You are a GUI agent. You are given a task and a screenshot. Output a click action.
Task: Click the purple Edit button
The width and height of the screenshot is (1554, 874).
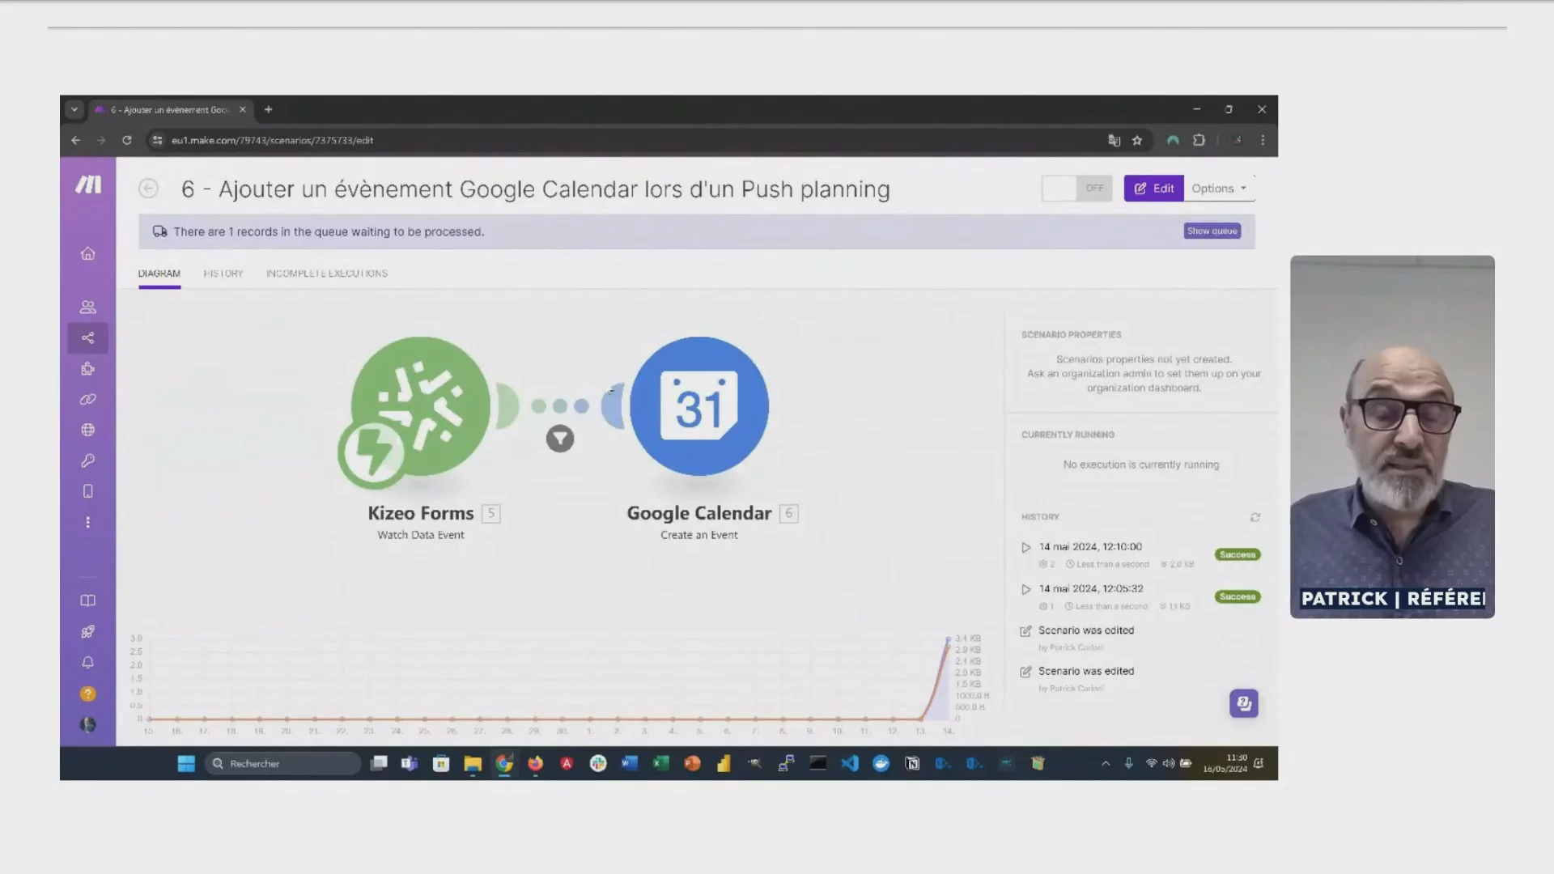point(1153,189)
